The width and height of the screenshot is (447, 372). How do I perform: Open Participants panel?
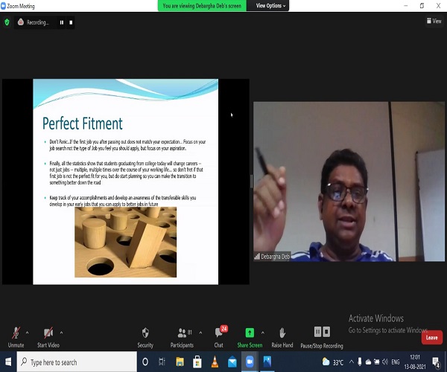(x=182, y=338)
